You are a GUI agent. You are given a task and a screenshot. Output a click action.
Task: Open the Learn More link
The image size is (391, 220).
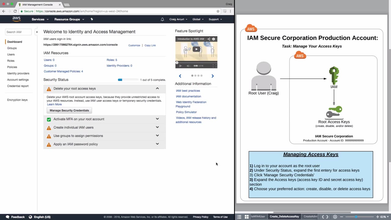click(54, 105)
